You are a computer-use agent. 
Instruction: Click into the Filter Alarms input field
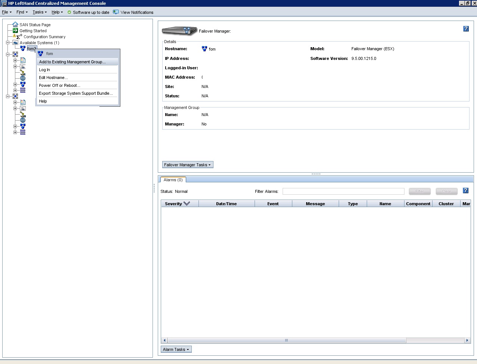tap(344, 191)
